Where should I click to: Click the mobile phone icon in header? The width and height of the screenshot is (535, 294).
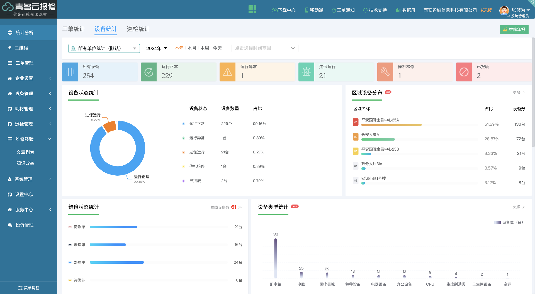(307, 10)
